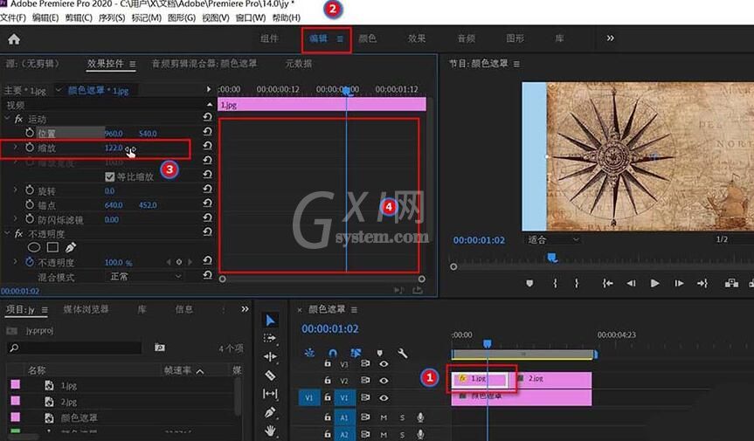The image size is (754, 441).
Task: Mute audio track A1
Action: pyautogui.click(x=384, y=418)
